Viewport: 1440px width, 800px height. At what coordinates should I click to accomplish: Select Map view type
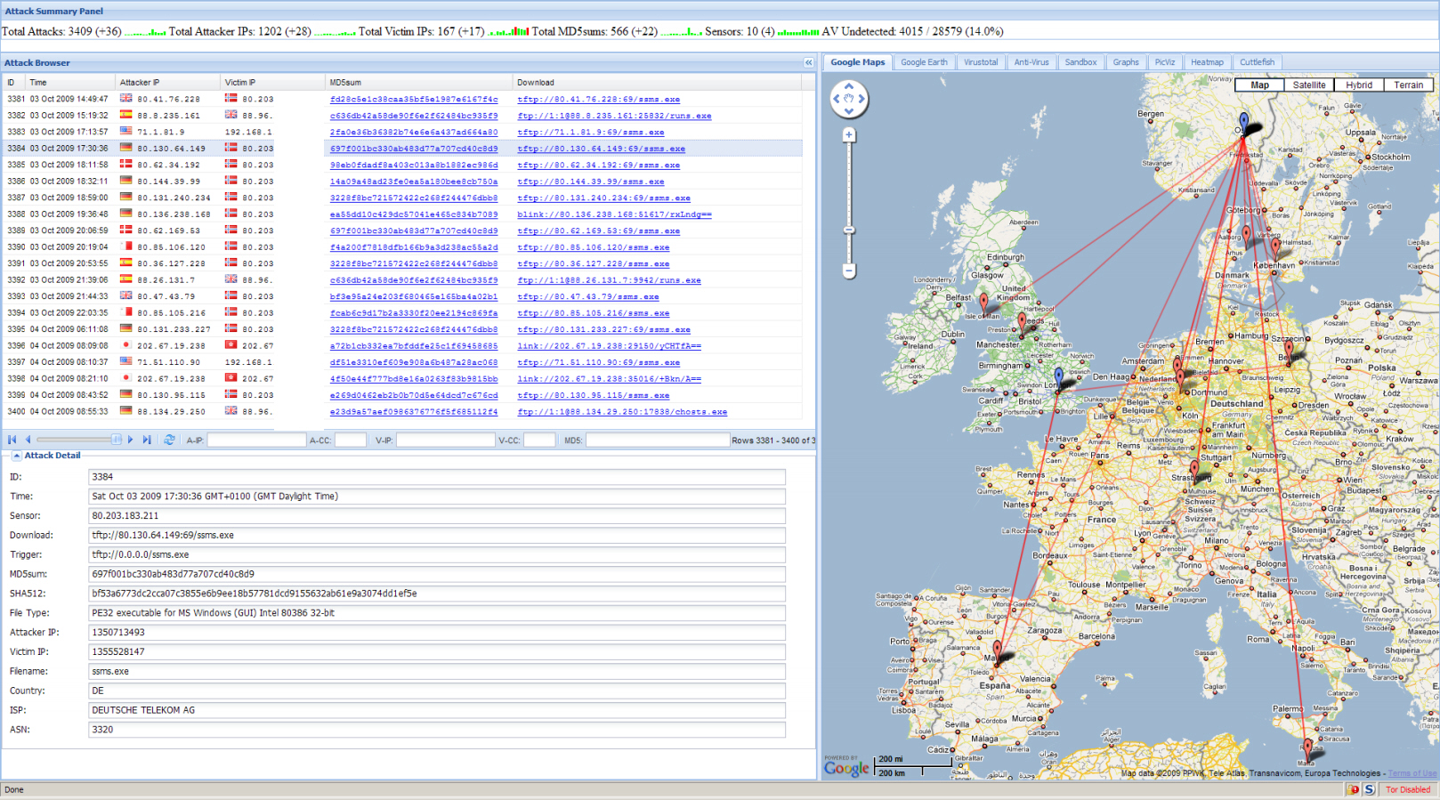[1259, 85]
